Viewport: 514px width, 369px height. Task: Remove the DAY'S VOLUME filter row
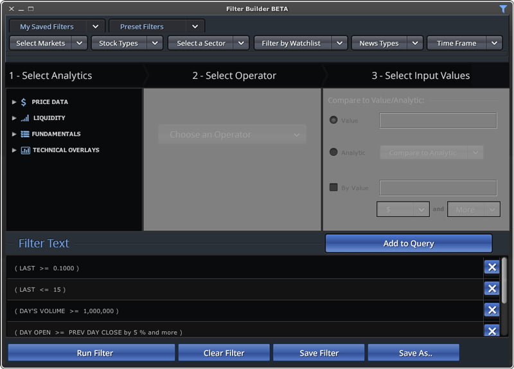[x=492, y=310]
